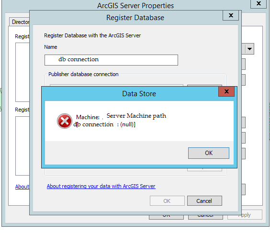Close the Register Database window
This screenshot has width=270, height=233.
231,15
